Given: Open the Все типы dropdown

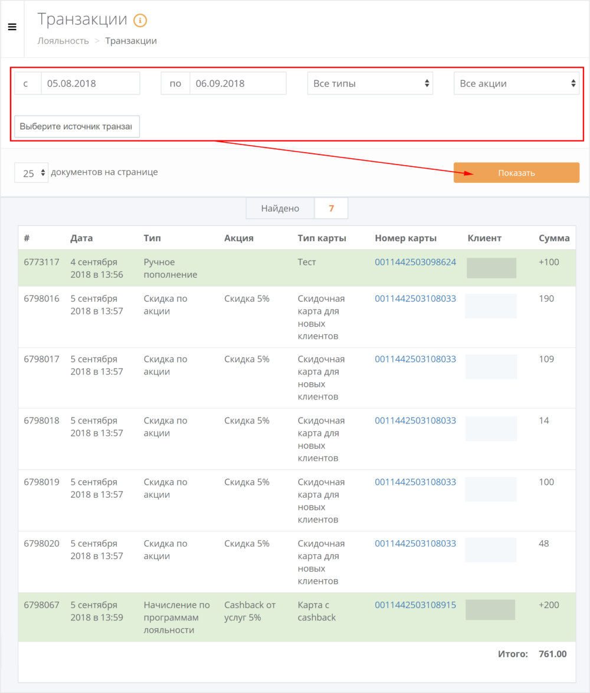Looking at the screenshot, I should [x=370, y=84].
